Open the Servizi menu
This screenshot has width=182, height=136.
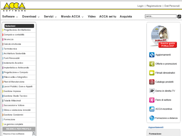(x=49, y=16)
